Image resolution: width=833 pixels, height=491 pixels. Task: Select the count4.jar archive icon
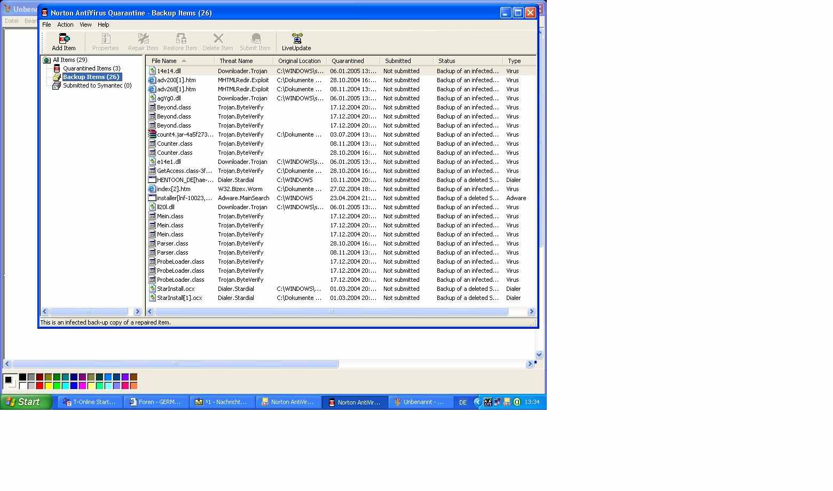point(152,134)
